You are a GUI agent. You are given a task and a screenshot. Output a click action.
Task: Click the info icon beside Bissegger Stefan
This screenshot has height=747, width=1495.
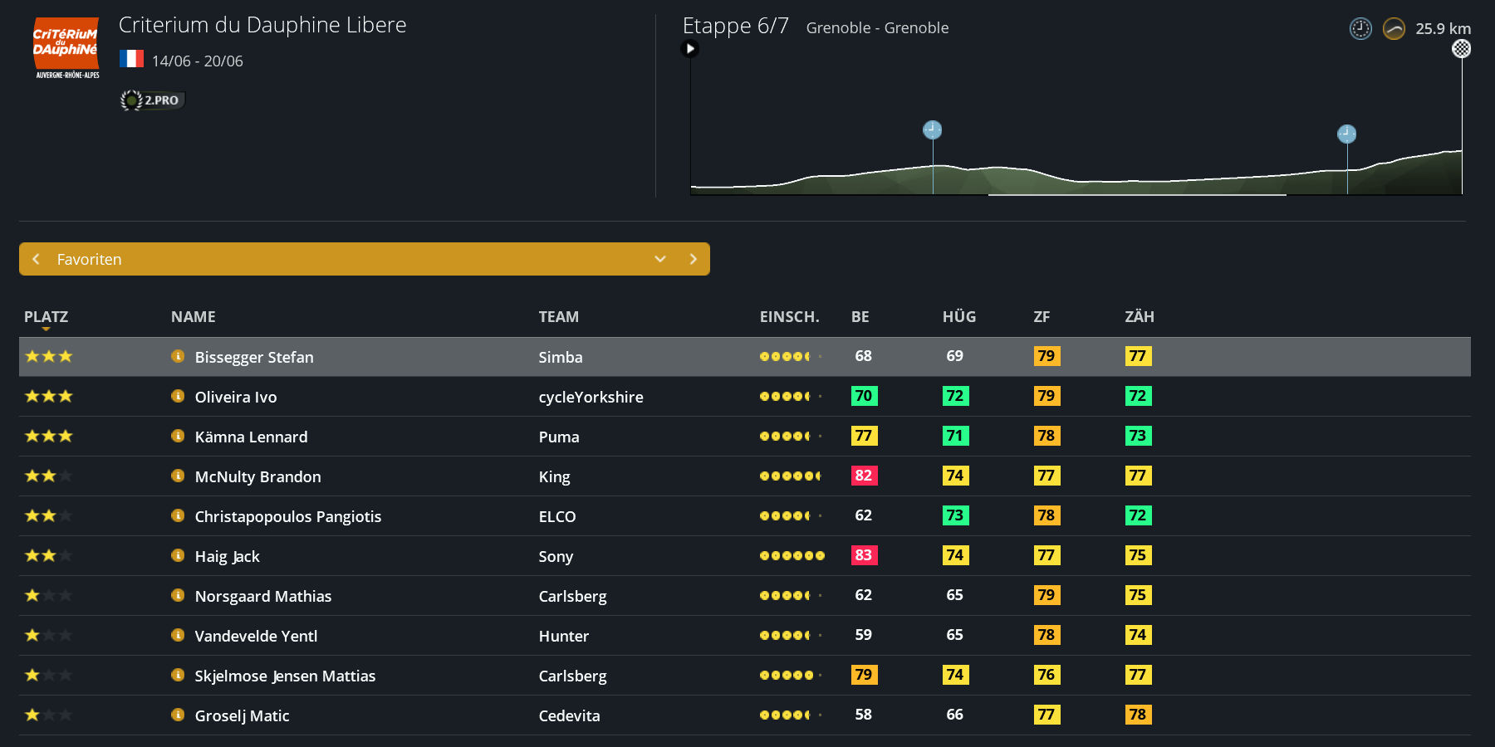click(177, 356)
